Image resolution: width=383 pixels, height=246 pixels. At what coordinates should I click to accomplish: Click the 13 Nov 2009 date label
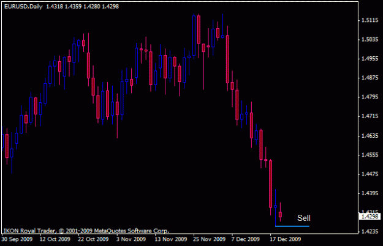click(x=171, y=239)
